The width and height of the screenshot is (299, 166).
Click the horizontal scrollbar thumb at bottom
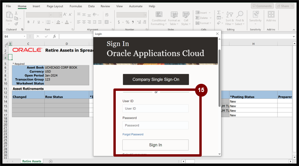[x=190, y=161]
